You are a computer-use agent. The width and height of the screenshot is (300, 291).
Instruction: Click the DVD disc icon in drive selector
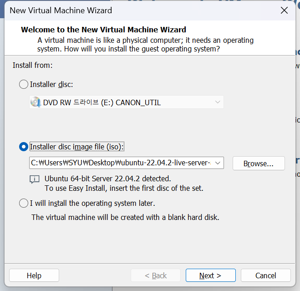tap(36, 102)
